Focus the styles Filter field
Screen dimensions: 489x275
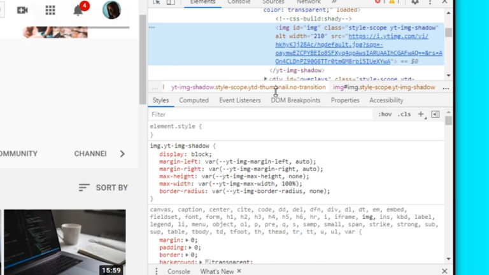coord(260,115)
